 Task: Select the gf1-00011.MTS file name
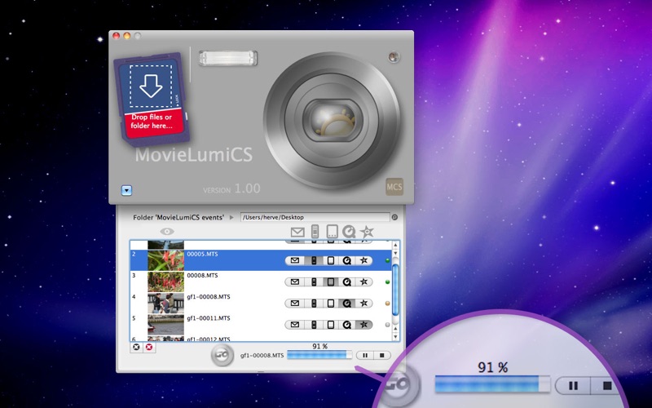[x=209, y=318]
